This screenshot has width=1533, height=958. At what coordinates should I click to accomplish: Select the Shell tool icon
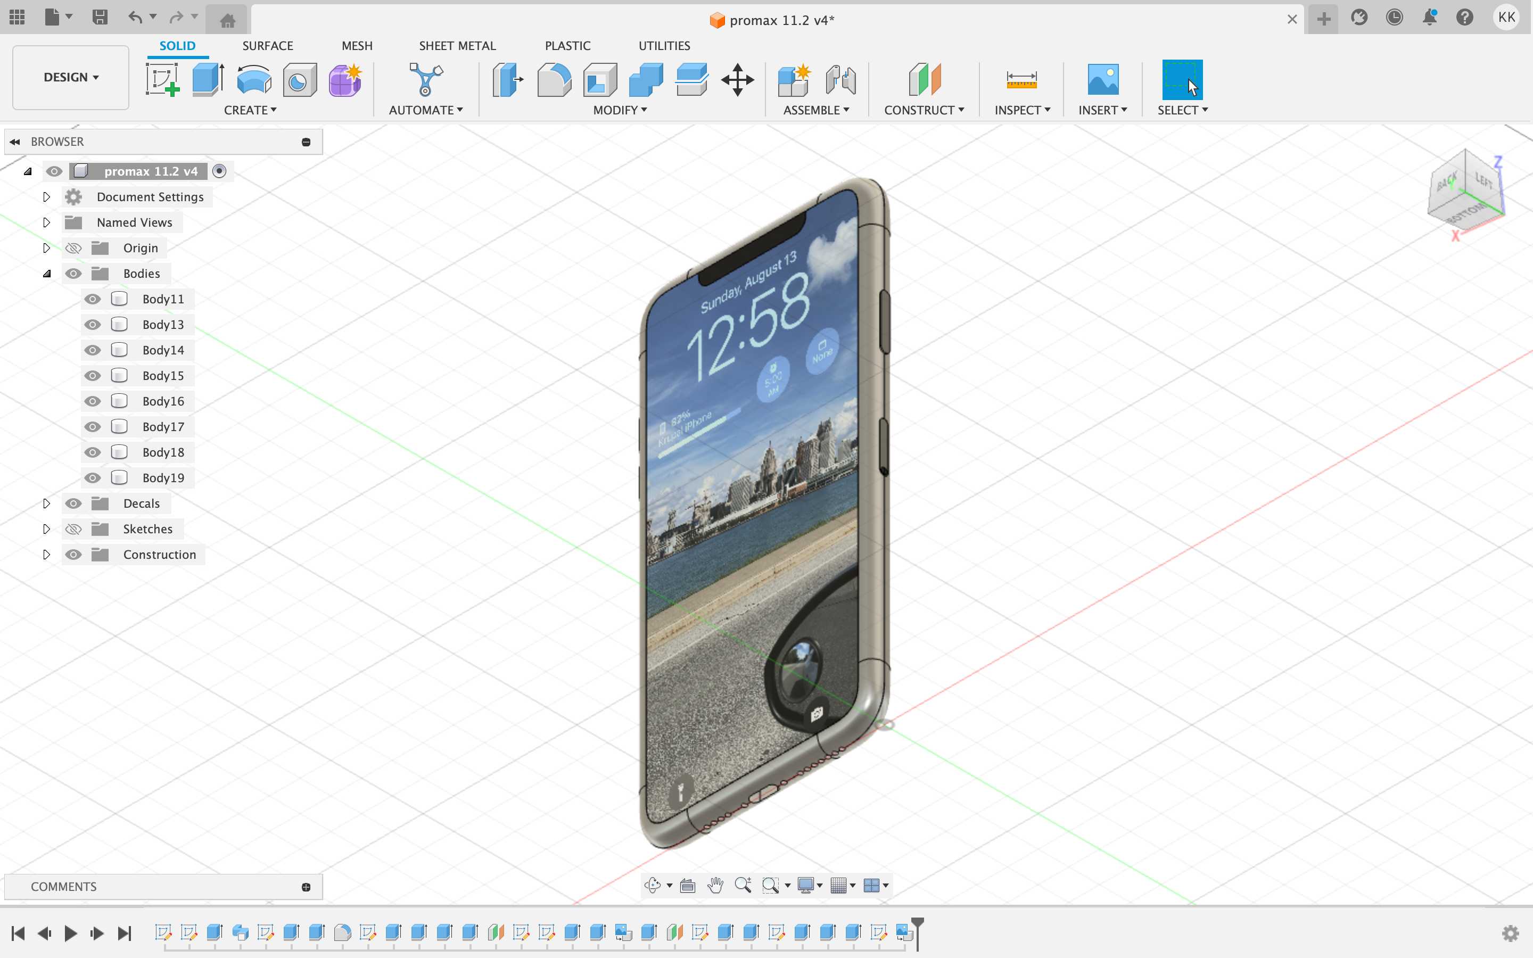[600, 79]
